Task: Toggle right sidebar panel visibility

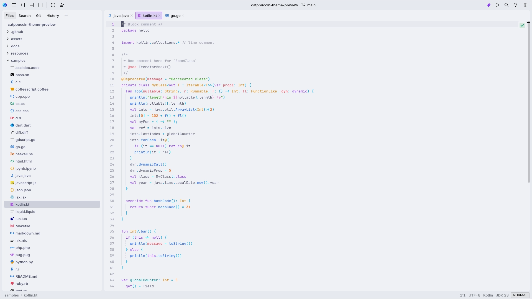Action: click(x=40, y=5)
